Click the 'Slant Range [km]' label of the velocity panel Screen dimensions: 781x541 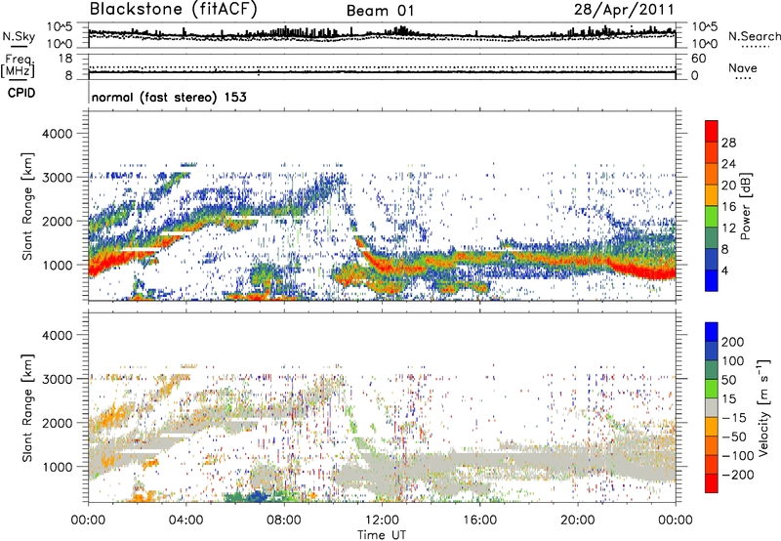(x=27, y=408)
